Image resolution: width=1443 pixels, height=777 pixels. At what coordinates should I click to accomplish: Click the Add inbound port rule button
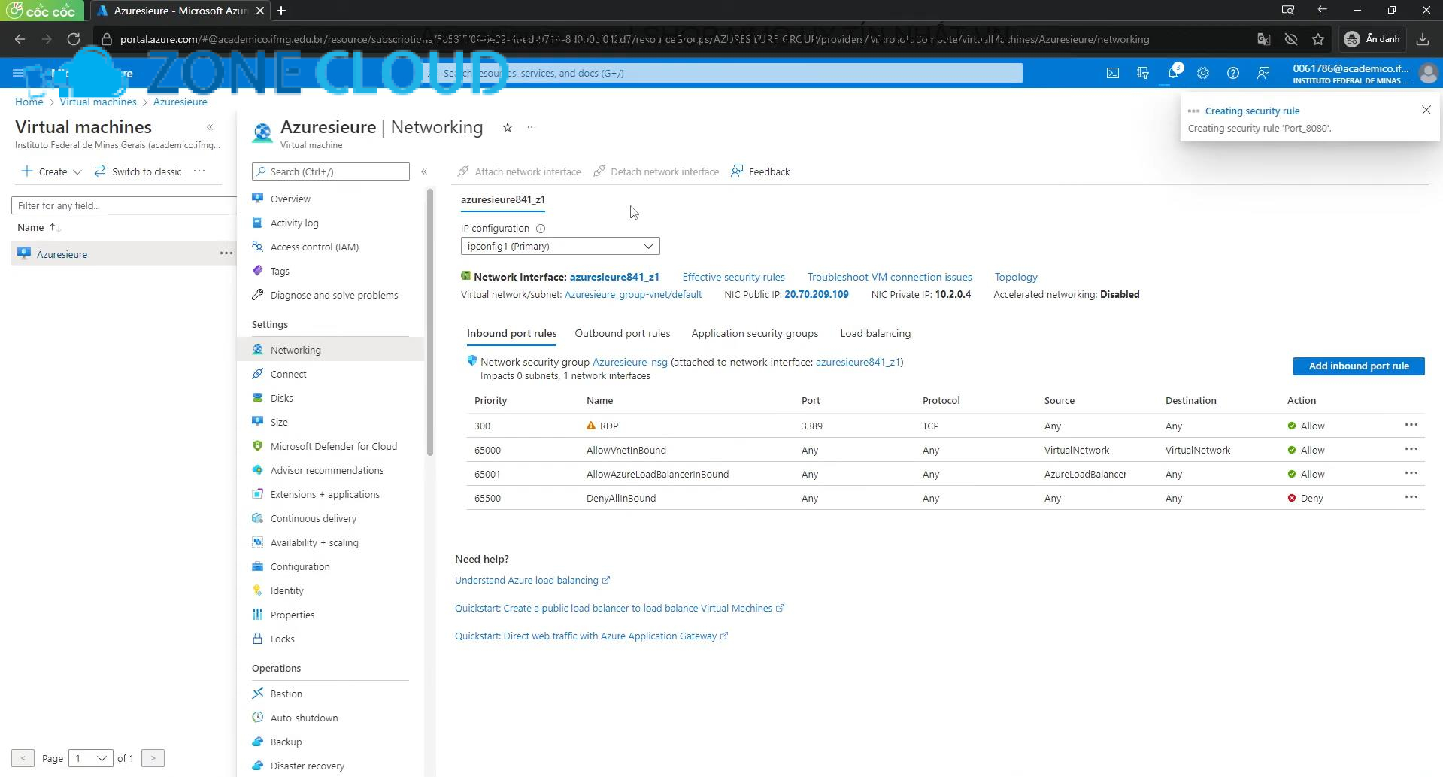pos(1358,366)
